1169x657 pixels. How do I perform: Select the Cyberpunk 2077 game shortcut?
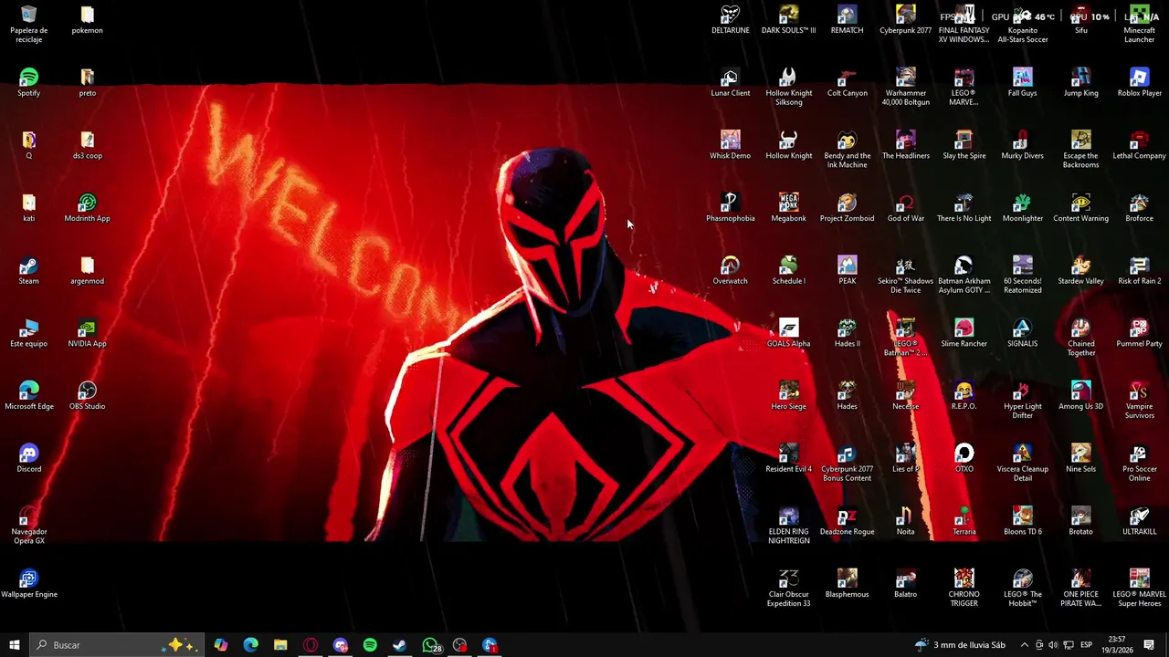tap(905, 19)
